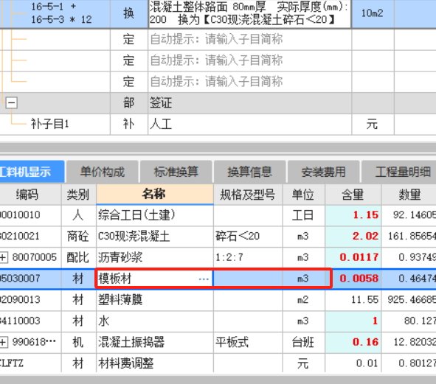Screen dimensions: 436x384
Task: Click the 机 category cell
Action: tap(78, 342)
